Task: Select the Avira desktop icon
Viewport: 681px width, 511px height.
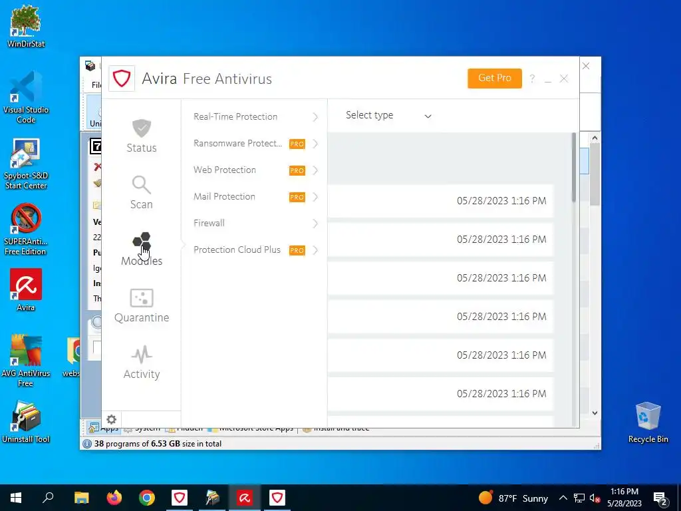Action: coord(26,289)
